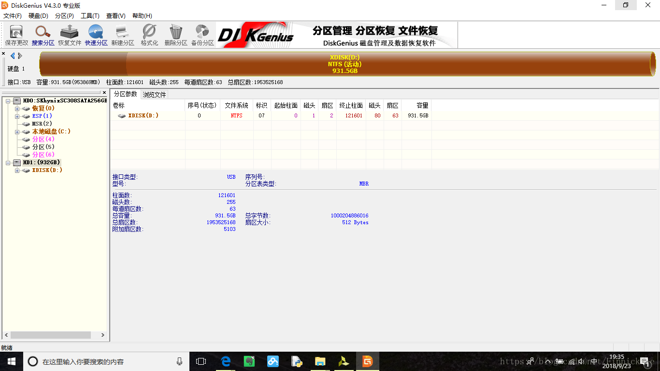Start 快速分区 (Quick Partition)
660x371 pixels.
[96, 35]
